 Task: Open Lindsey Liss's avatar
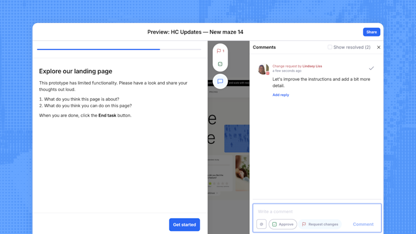tap(264, 69)
